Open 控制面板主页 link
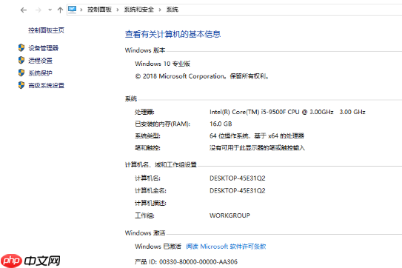This screenshot has height=268, width=402. (x=46, y=30)
